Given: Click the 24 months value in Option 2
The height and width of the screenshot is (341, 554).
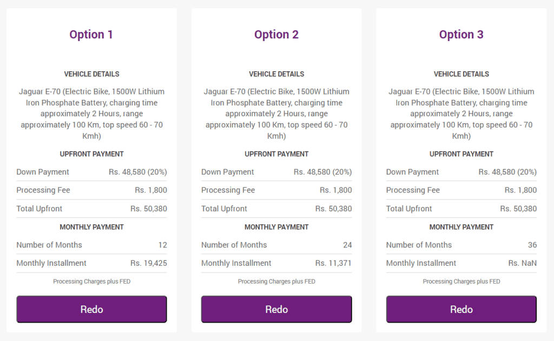Looking at the screenshot, I should [x=347, y=245].
